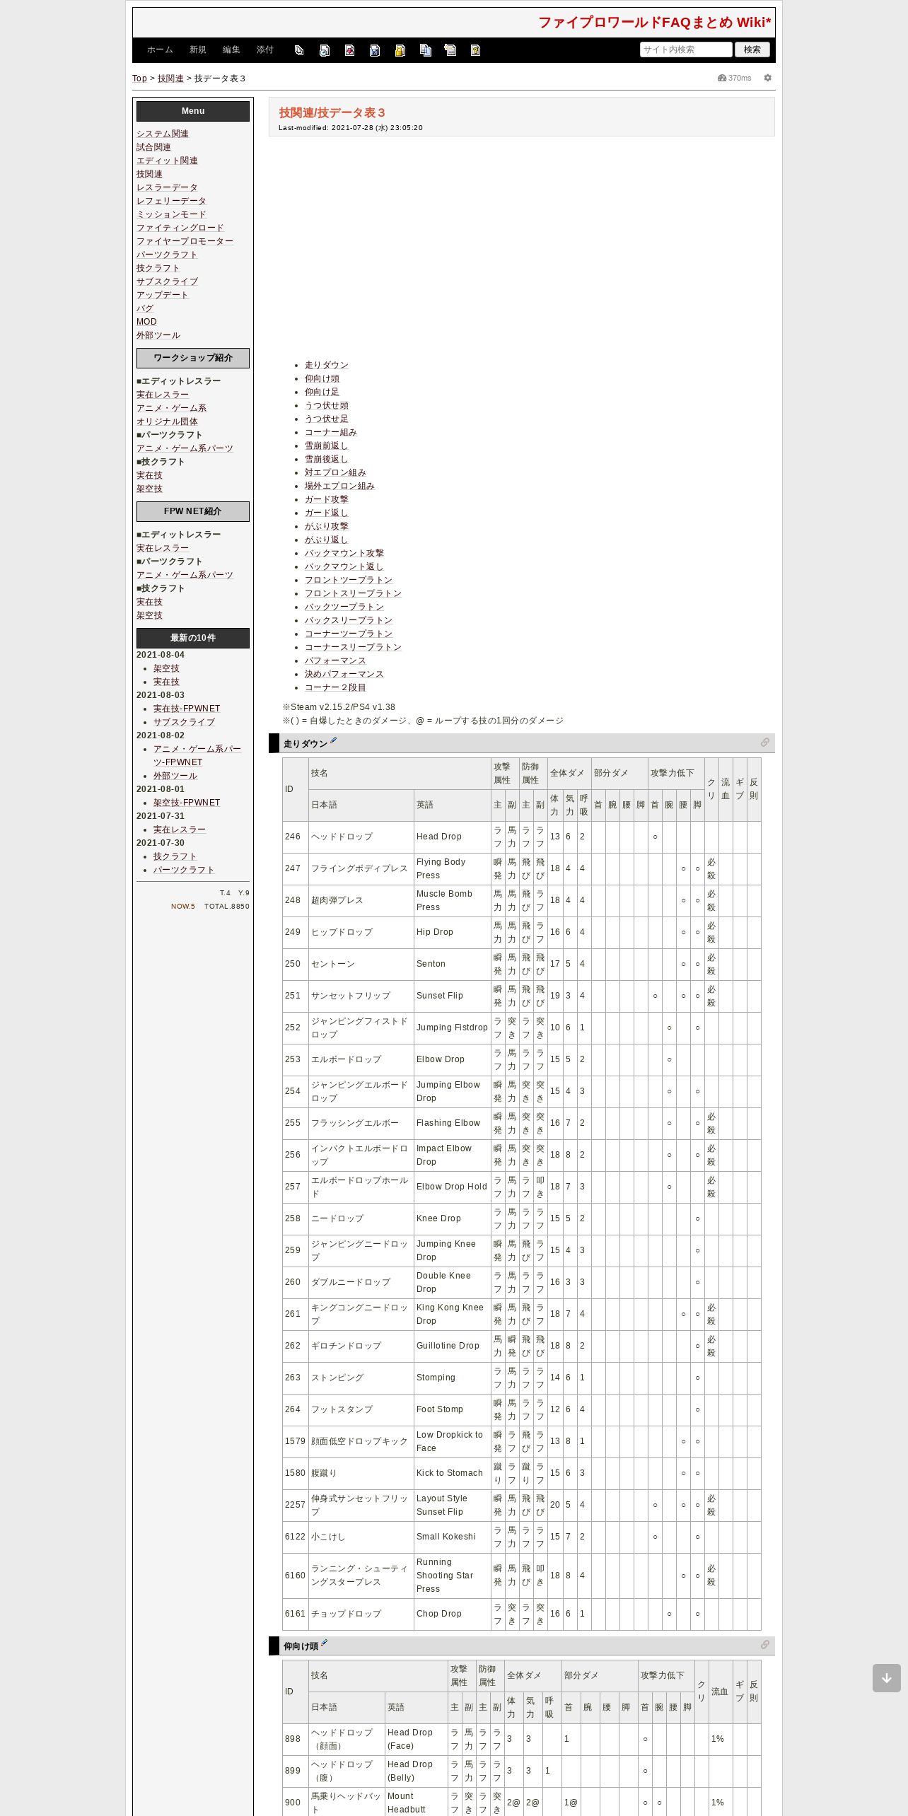908x1816 pixels.
Task: Jump to ガード攻撃 in the contents list
Action: (x=327, y=499)
